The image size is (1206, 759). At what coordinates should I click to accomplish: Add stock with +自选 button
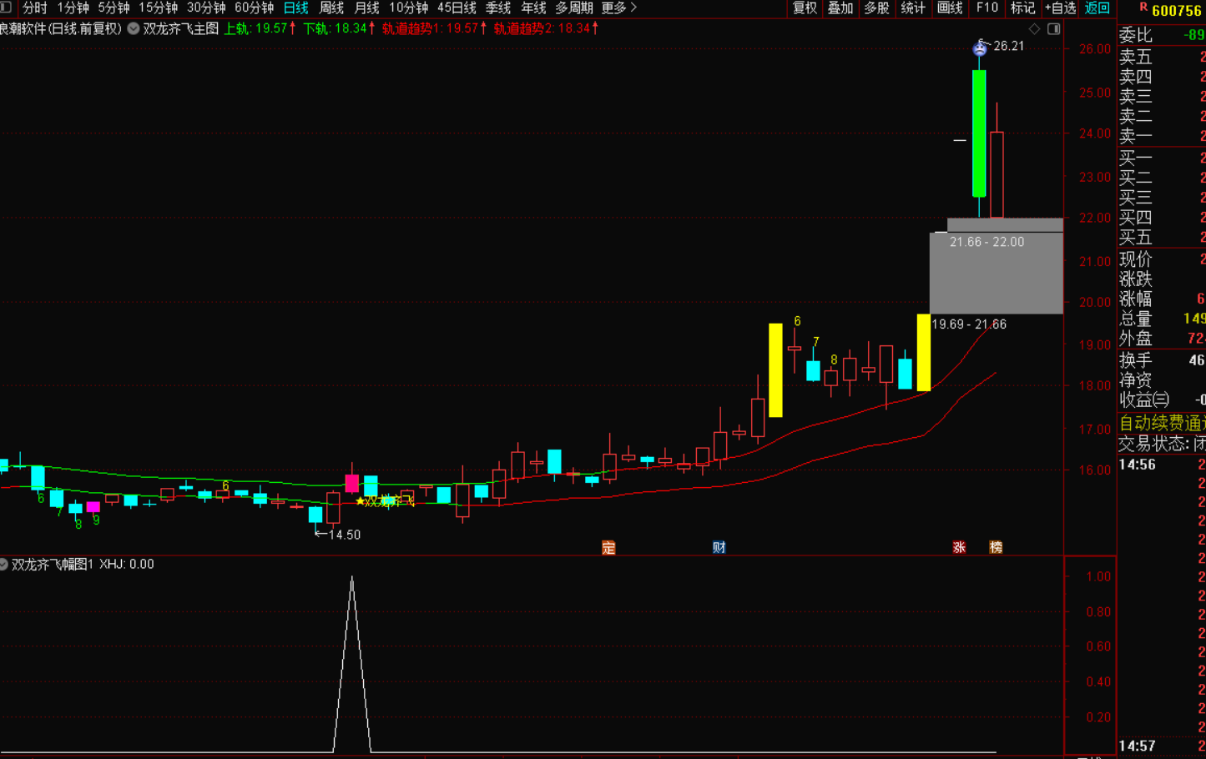[x=1060, y=8]
